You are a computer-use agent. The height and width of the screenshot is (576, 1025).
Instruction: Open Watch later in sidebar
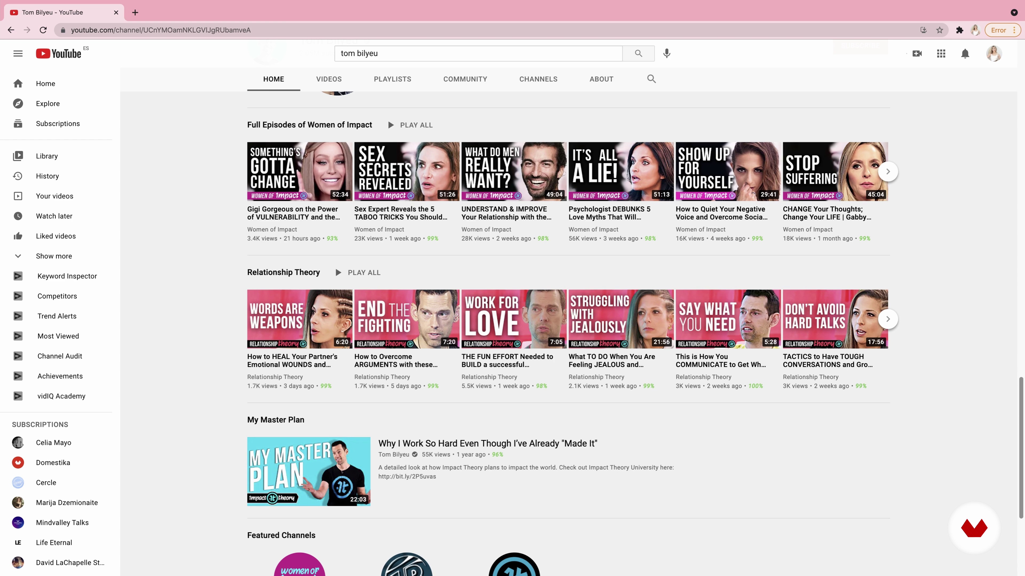pyautogui.click(x=56, y=216)
